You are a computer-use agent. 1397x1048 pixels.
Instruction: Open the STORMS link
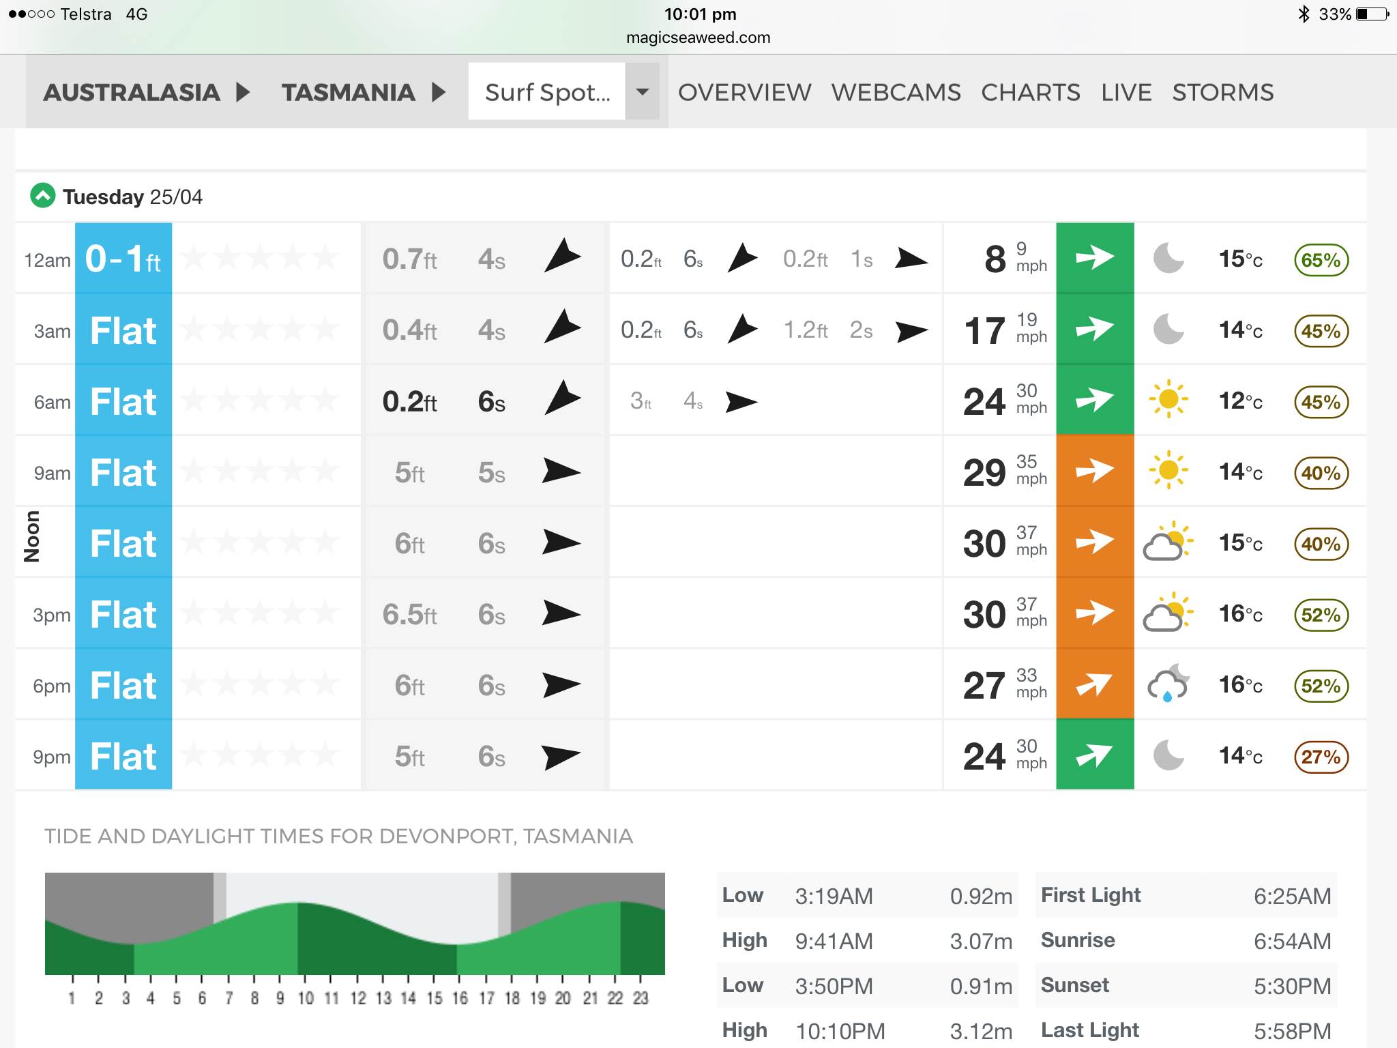pyautogui.click(x=1222, y=92)
